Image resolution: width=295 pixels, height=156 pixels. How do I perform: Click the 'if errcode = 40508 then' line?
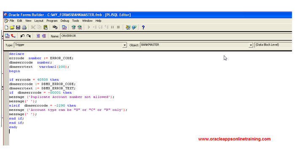(34, 80)
